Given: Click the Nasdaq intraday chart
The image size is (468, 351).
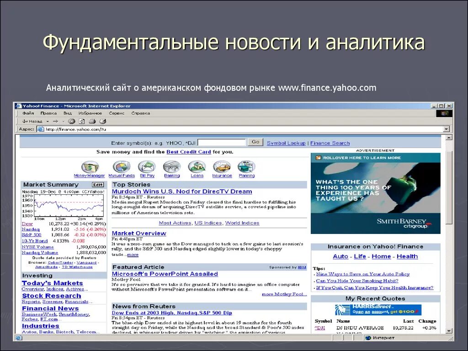Looking at the screenshot, I should [x=63, y=205].
